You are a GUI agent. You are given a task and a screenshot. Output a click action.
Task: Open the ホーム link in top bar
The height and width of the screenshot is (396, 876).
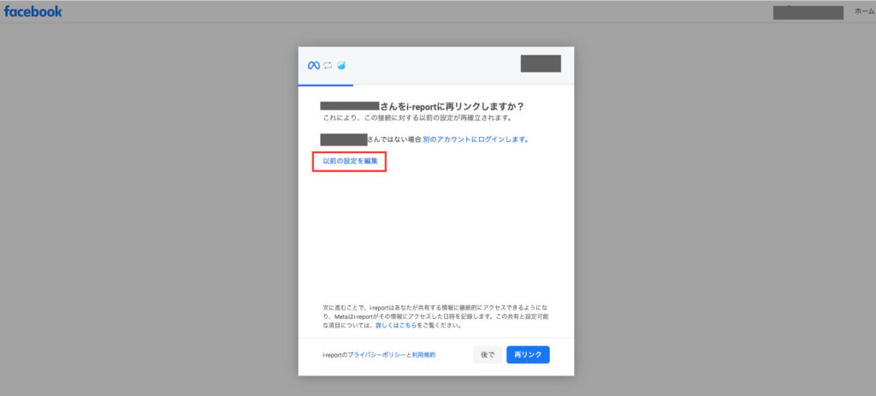pos(864,11)
